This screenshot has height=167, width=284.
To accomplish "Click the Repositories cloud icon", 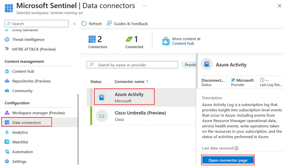I will coord(7,81).
